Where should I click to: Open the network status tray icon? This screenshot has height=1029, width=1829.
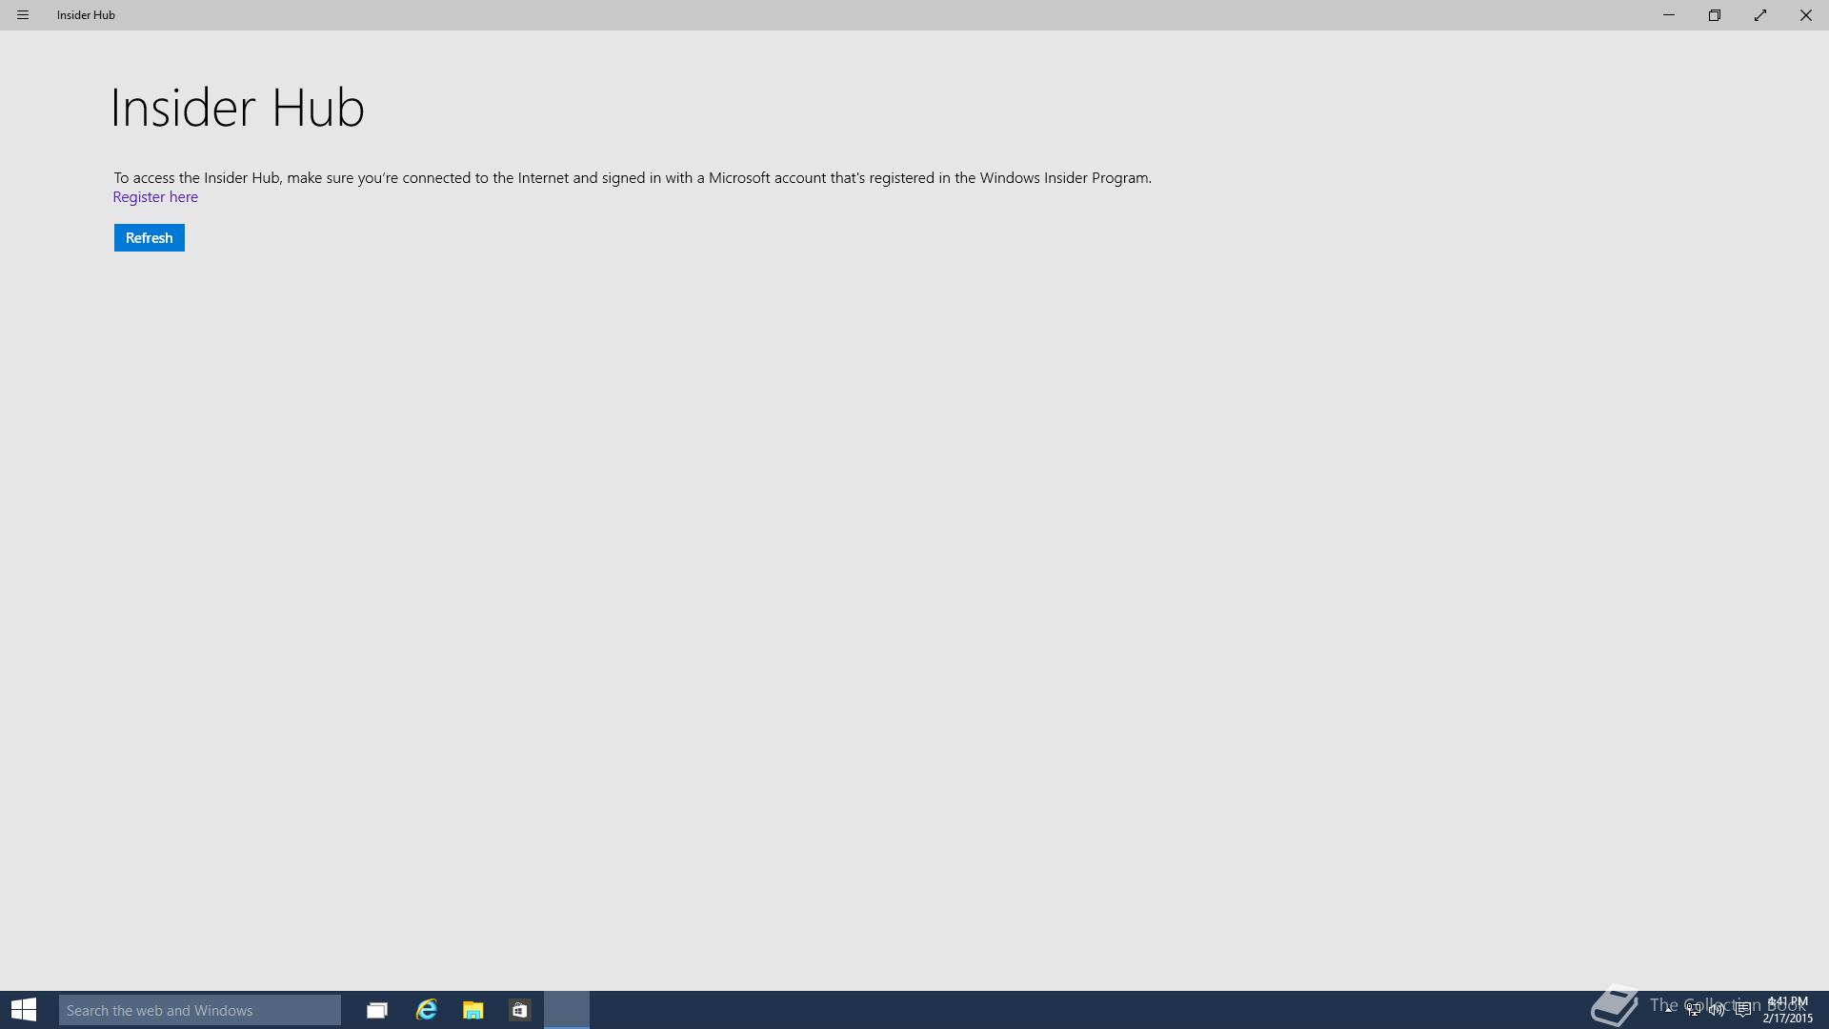click(1693, 1010)
